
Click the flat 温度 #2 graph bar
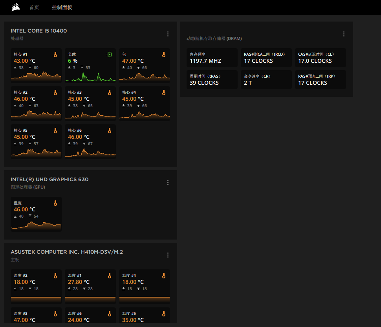pos(36,300)
